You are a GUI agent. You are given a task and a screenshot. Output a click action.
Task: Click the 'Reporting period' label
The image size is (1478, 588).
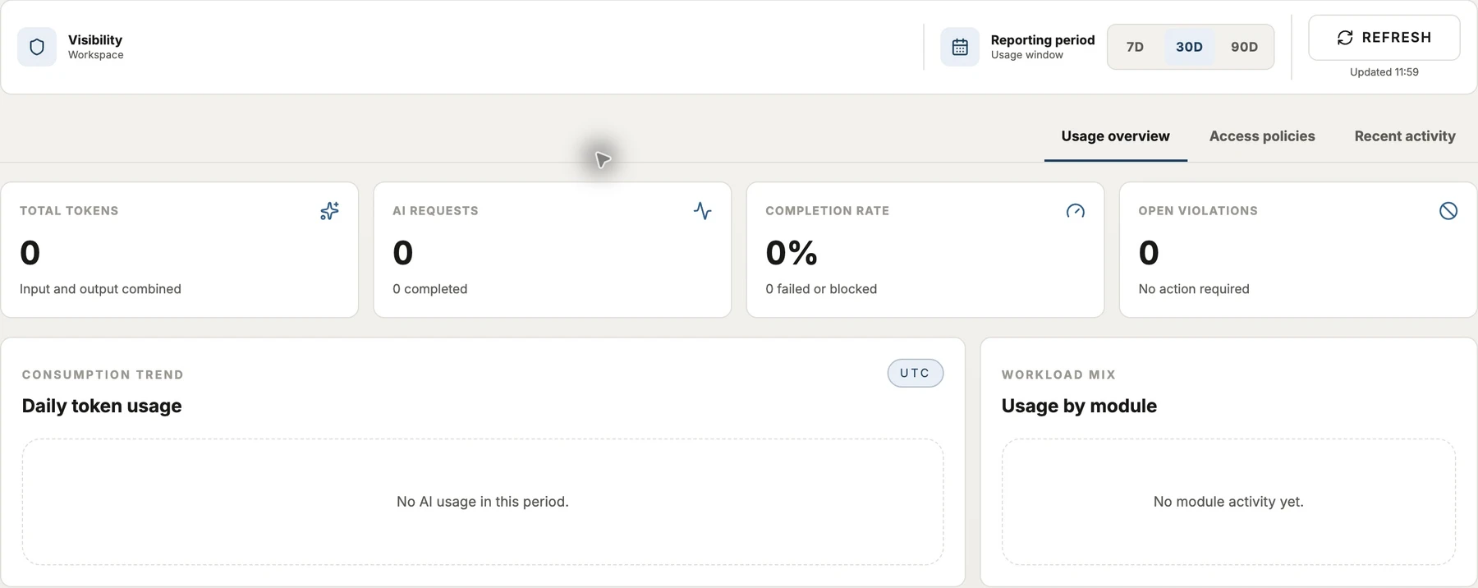click(x=1043, y=39)
